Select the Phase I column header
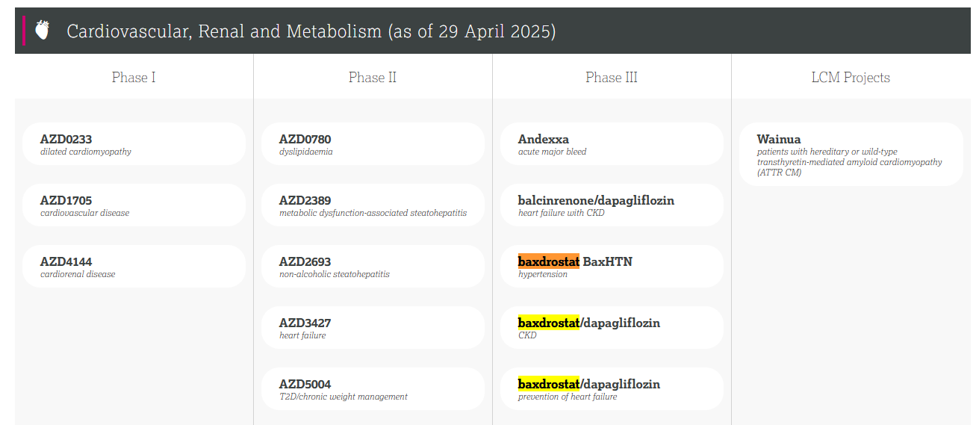The height and width of the screenshot is (425, 979). tap(134, 77)
